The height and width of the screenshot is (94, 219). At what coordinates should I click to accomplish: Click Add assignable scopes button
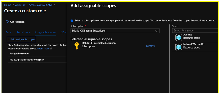(22, 39)
